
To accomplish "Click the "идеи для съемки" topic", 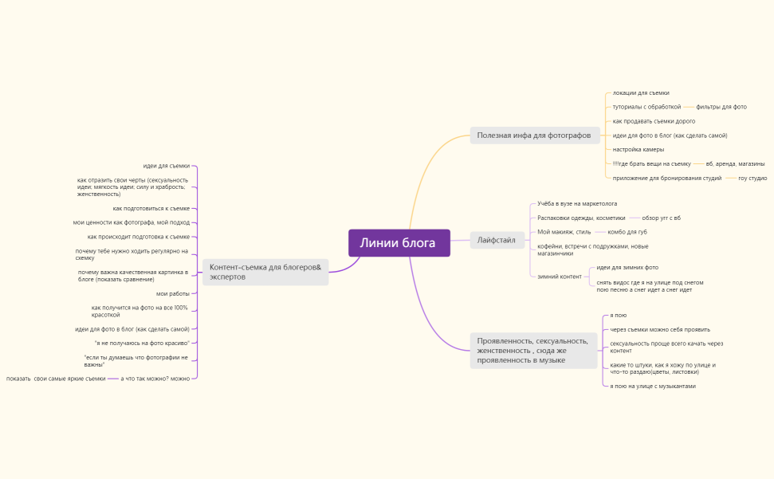I will click(167, 166).
